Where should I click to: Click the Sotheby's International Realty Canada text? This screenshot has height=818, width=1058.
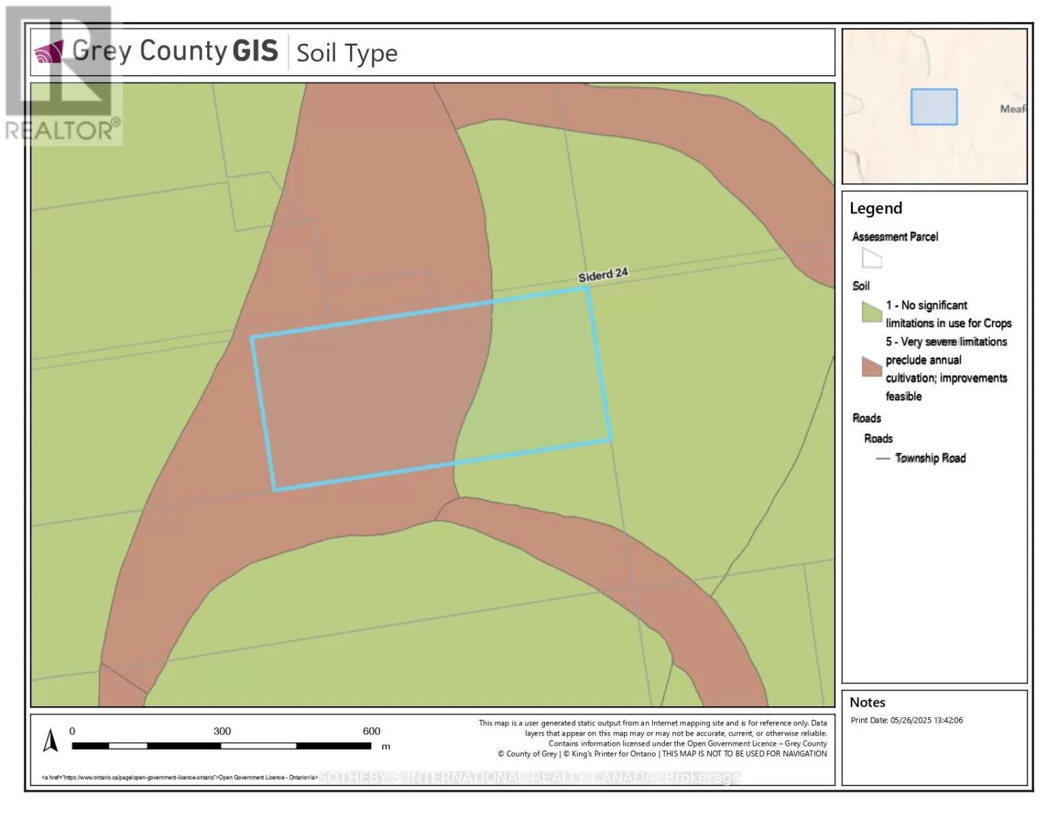[x=529, y=778]
